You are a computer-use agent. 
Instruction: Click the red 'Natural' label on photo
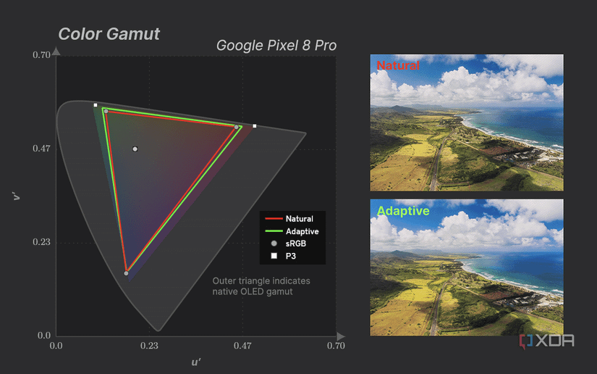point(398,65)
